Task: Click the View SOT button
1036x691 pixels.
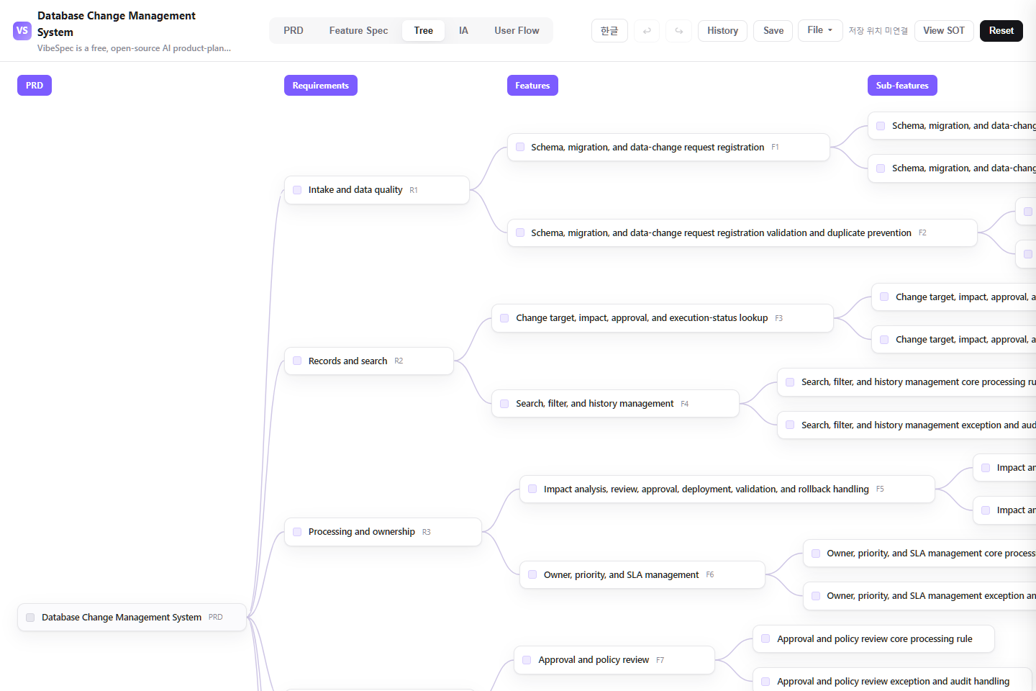Action: point(944,31)
